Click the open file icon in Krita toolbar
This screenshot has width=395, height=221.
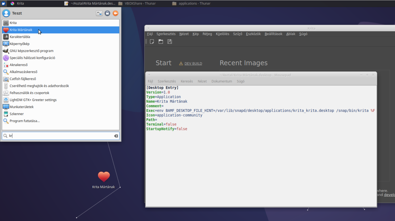click(161, 41)
